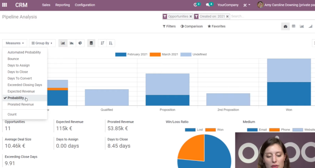Screen dimensions: 315x168
Task: Open the Favorites dropdown
Action: click(217, 26)
